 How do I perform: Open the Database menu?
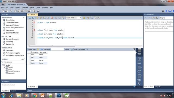click(25, 8)
